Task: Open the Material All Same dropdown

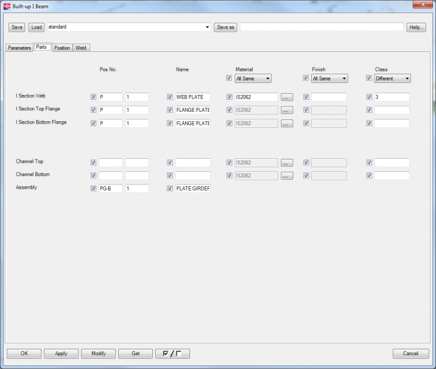Action: pos(253,78)
